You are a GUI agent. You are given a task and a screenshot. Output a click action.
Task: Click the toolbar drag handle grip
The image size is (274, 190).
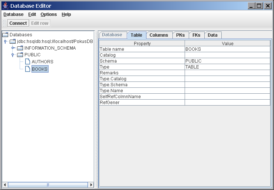coord(4,23)
